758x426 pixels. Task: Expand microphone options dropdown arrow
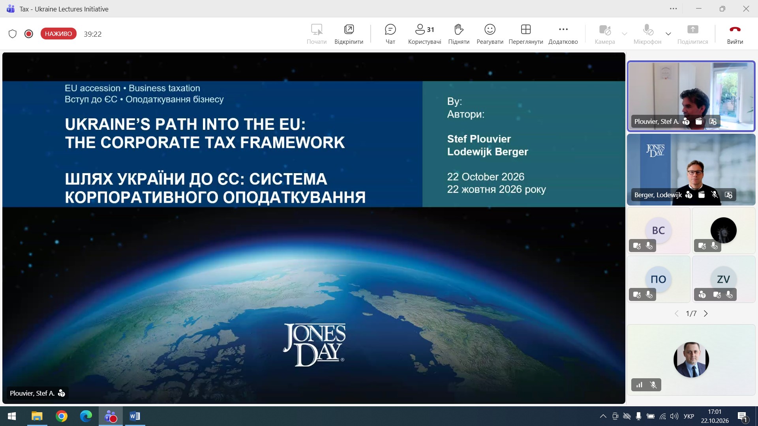[668, 34]
